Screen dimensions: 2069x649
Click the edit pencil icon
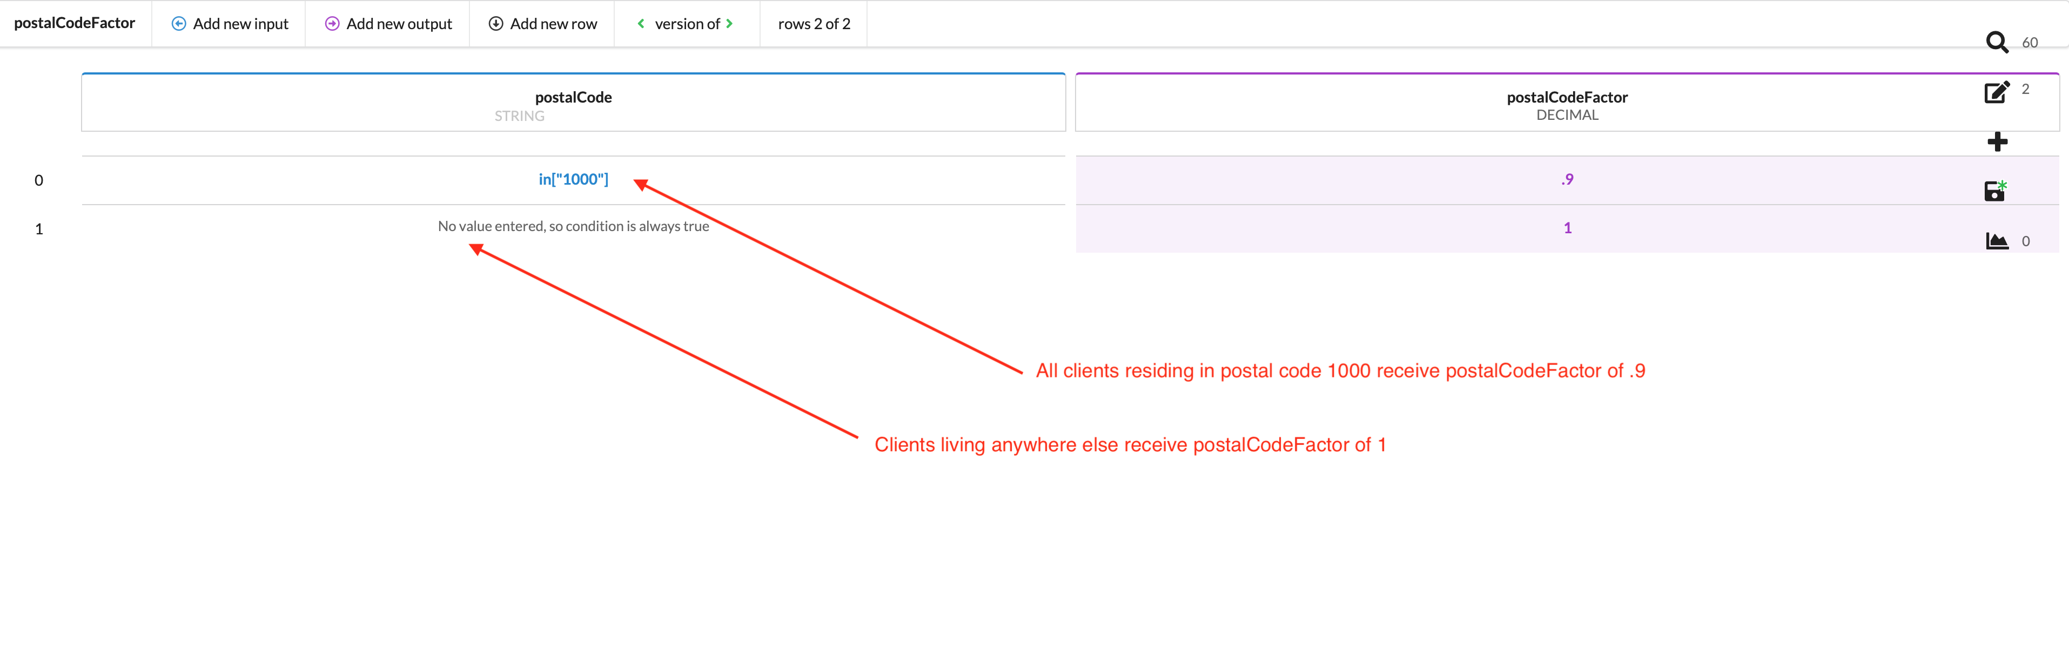[1997, 92]
